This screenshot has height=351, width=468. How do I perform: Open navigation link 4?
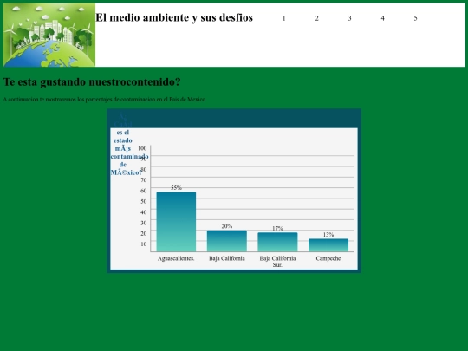pos(382,18)
